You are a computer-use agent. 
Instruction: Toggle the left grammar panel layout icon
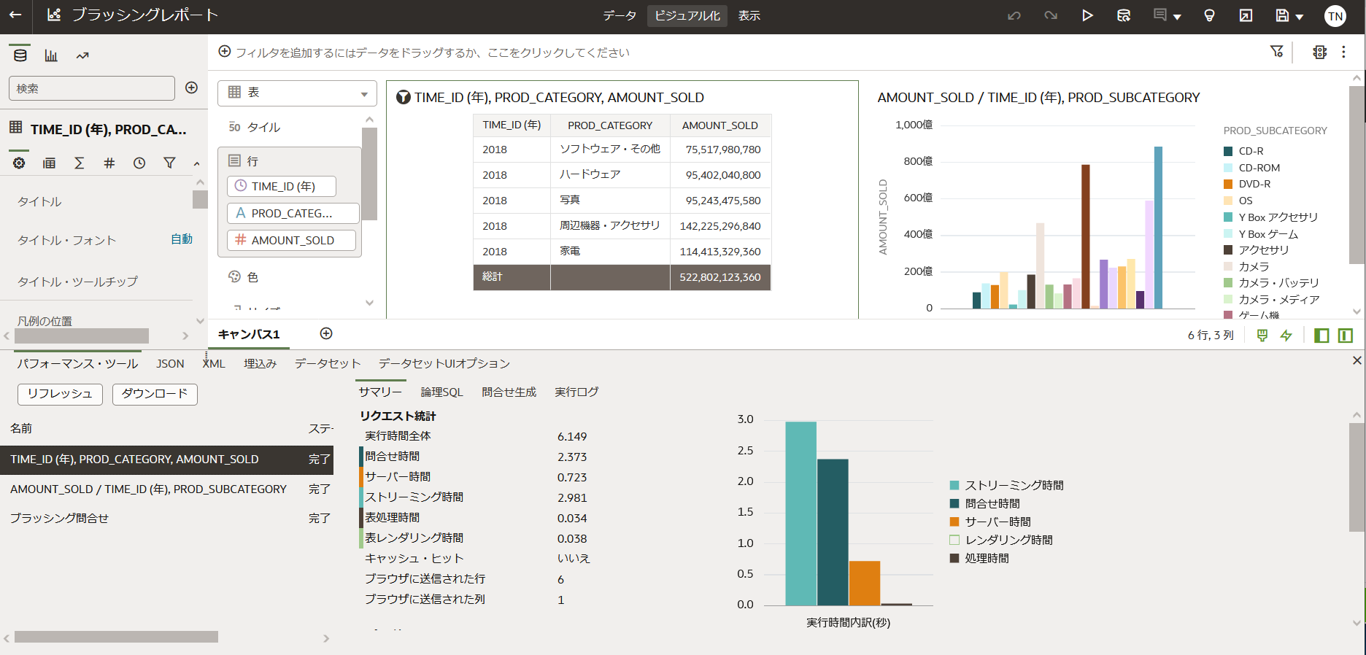[x=1321, y=335]
